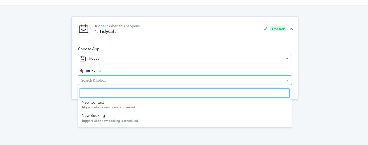Click the Choose App label
Image resolution: width=368 pixels, height=145 pixels.
[89, 49]
